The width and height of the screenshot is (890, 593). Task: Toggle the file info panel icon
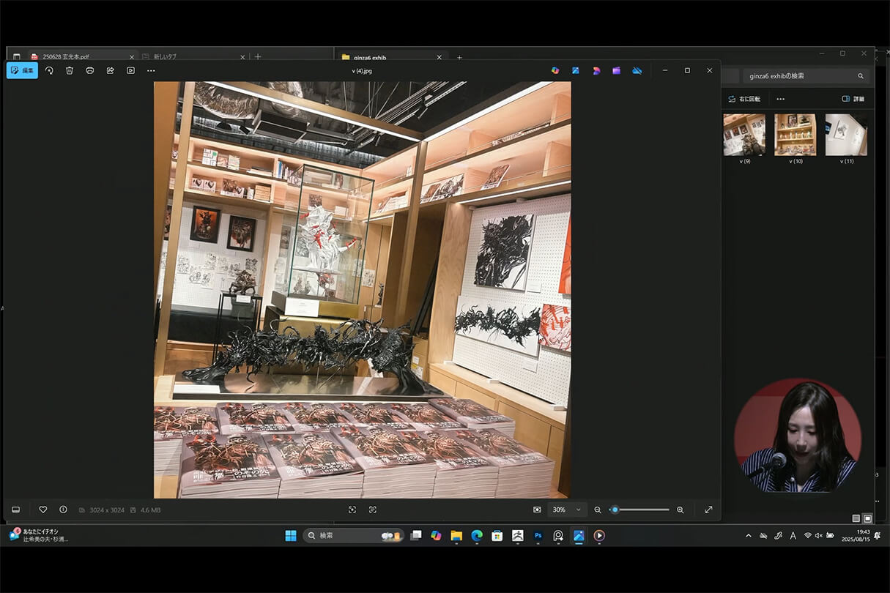(63, 510)
